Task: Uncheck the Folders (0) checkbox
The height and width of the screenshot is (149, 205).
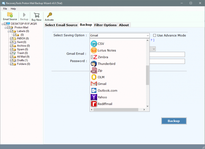Action: click(x=11, y=64)
